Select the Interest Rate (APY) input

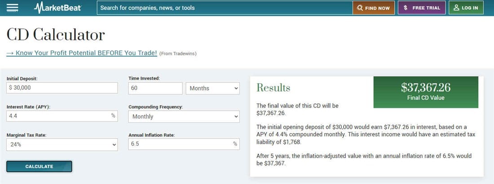pyautogui.click(x=62, y=116)
